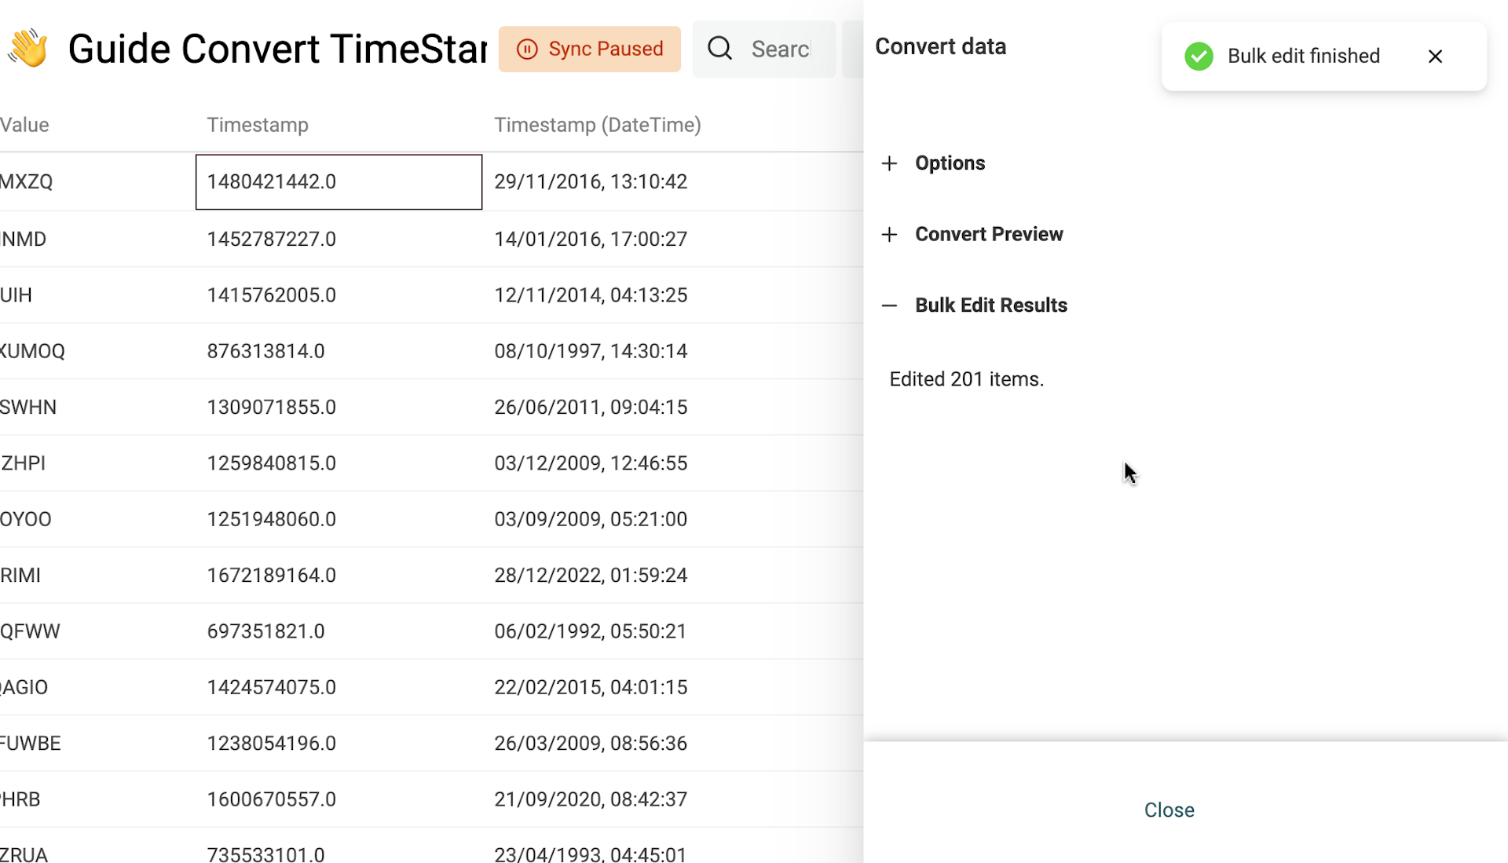Click the green checkmark in the notification
This screenshot has height=863, width=1508.
pos(1198,56)
